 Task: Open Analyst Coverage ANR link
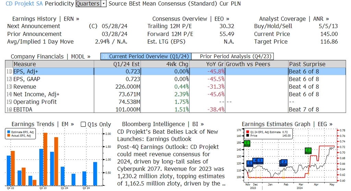(x=294, y=19)
